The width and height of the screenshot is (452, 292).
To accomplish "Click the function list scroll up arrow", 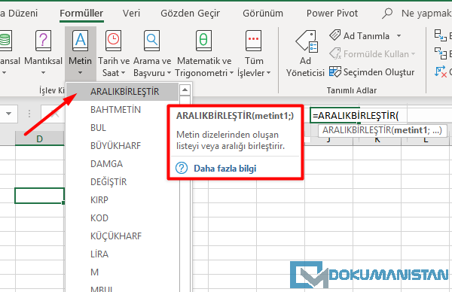I will pyautogui.click(x=185, y=90).
